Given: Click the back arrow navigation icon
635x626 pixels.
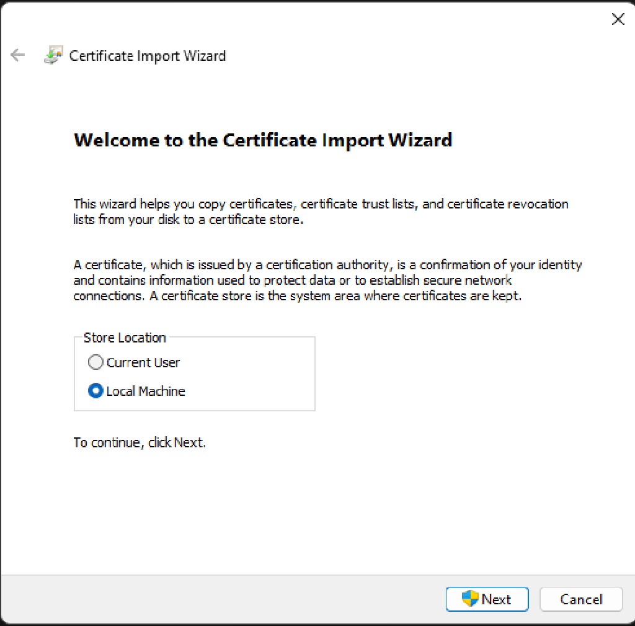Looking at the screenshot, I should click(17, 55).
